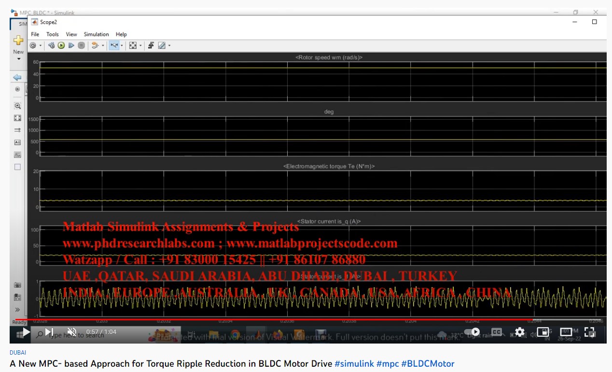Open the #BLDCMotor hashtag link

(428, 364)
